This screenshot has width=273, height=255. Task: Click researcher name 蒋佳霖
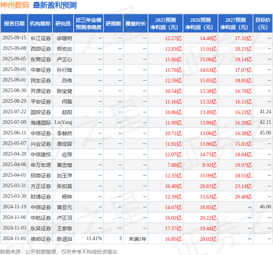pyautogui.click(x=65, y=144)
